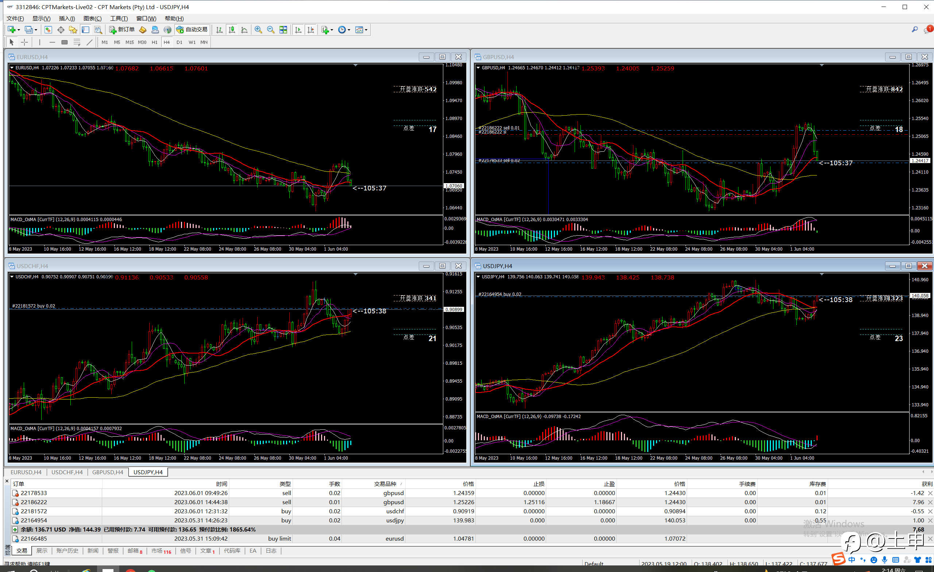Switch chart to bar chart style
The height and width of the screenshot is (572, 934).
[219, 30]
